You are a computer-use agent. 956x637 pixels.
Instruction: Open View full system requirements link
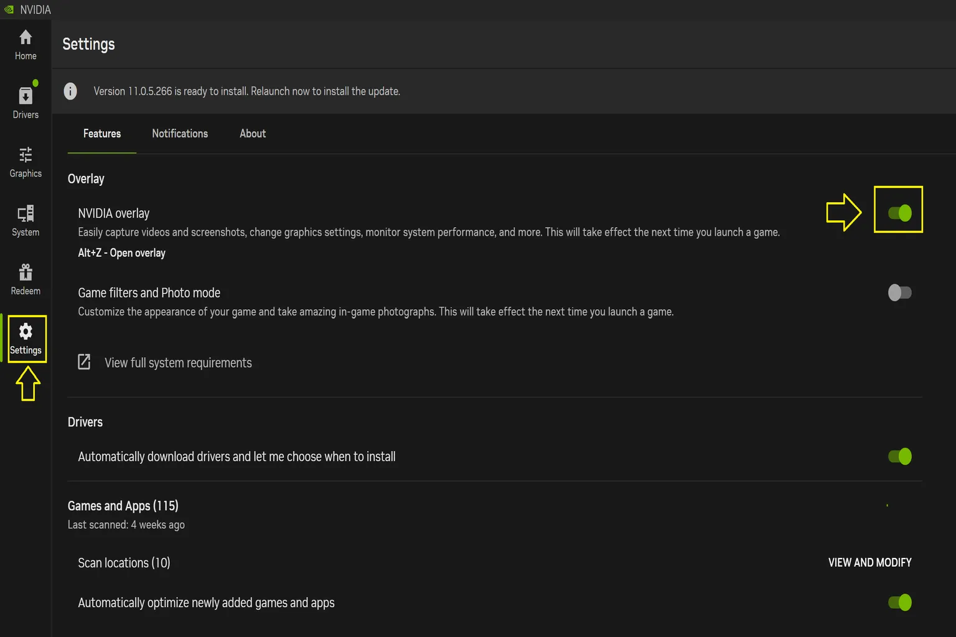[x=178, y=363]
